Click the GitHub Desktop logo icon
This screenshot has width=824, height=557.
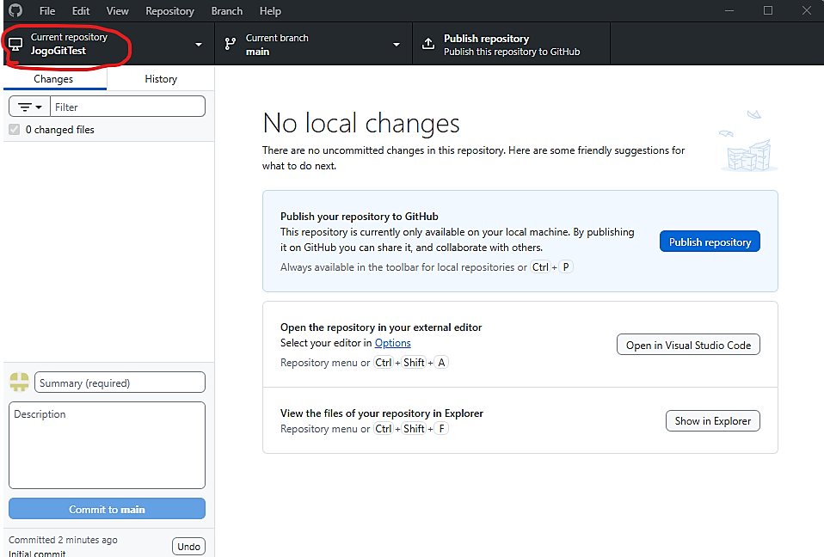pos(15,11)
